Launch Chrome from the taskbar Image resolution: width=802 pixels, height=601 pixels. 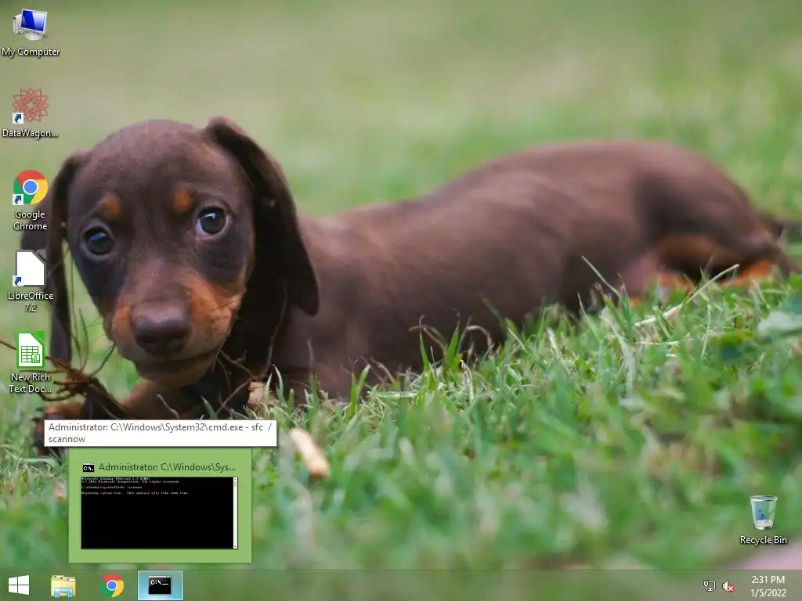pyautogui.click(x=112, y=585)
